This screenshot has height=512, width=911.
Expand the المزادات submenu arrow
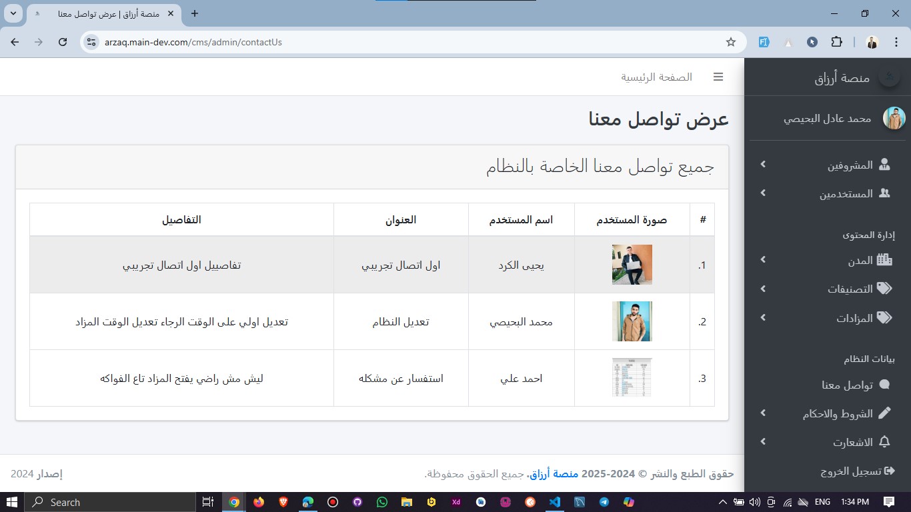coord(763,318)
